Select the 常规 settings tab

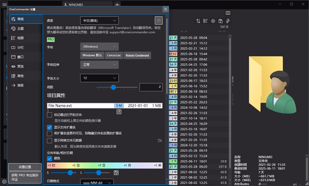(26, 19)
